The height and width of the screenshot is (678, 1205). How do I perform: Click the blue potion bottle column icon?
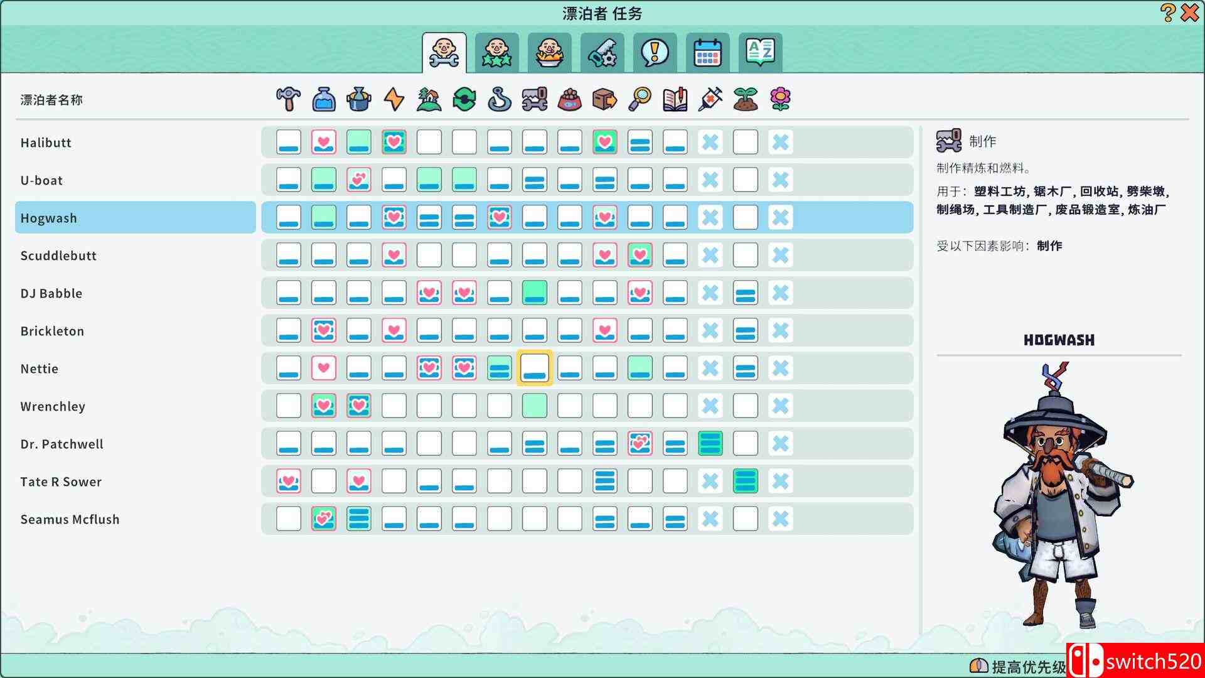click(x=324, y=99)
